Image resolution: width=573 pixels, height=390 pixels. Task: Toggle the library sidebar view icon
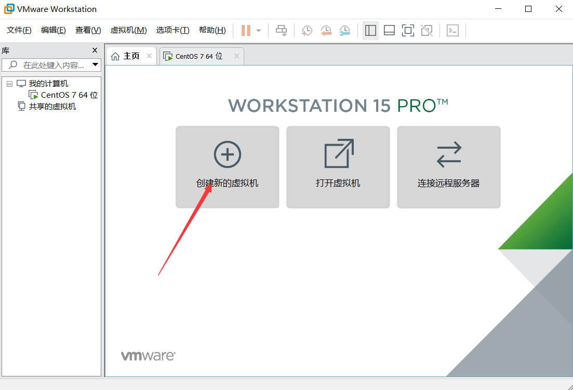370,30
